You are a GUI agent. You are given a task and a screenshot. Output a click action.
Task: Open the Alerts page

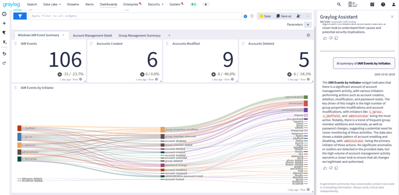(89, 4)
